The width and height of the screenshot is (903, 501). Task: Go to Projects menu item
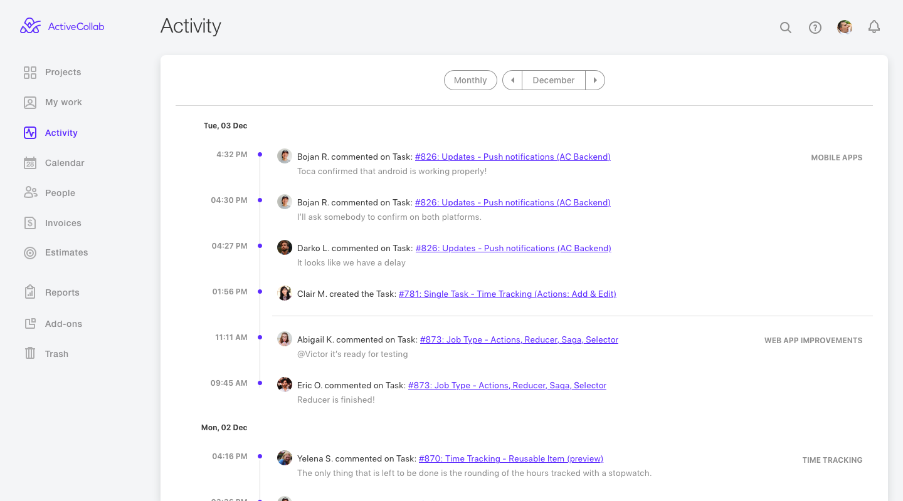click(x=63, y=72)
